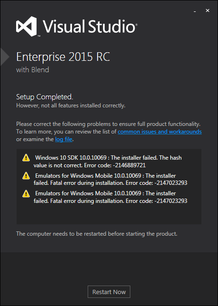Open the common issues and workarounds link
This screenshot has height=306, width=218.
click(x=160, y=132)
